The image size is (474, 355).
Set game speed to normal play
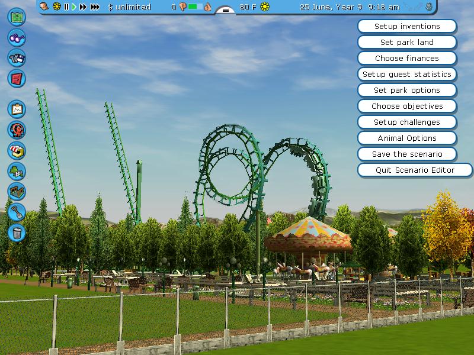click(74, 7)
